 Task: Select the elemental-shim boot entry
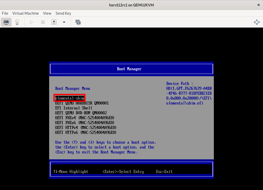tap(69, 98)
